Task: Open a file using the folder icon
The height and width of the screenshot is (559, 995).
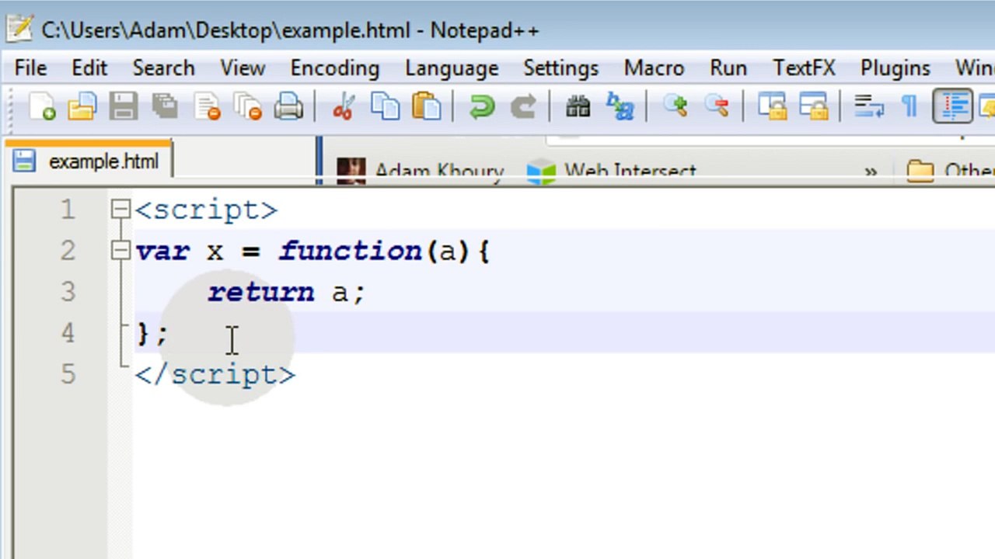Action: pyautogui.click(x=82, y=106)
